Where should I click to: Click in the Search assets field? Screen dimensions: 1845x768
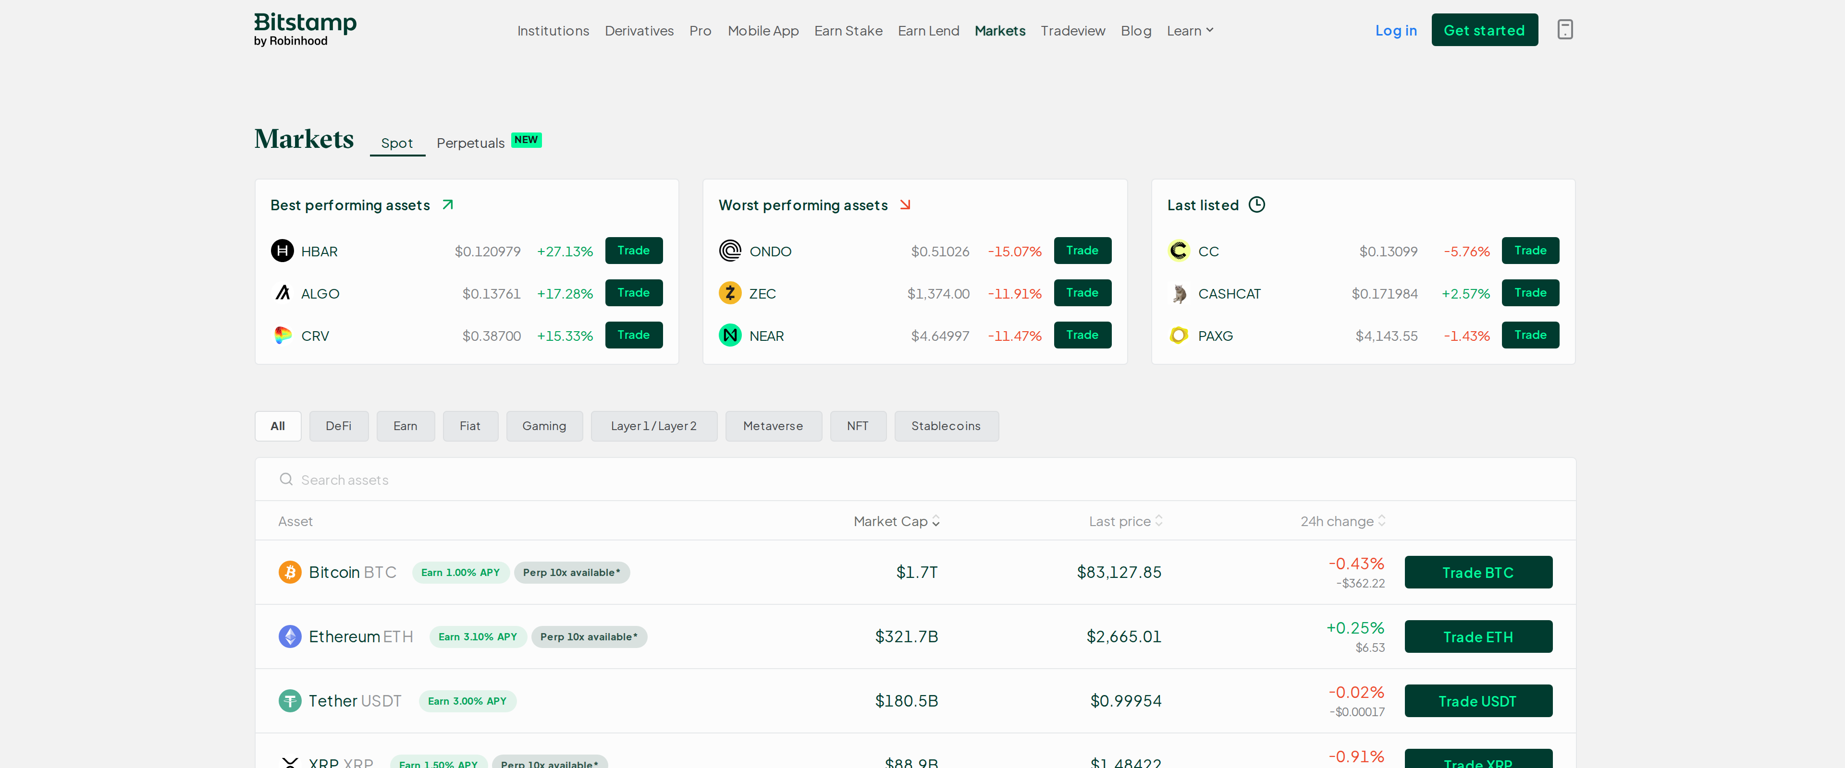click(x=915, y=479)
